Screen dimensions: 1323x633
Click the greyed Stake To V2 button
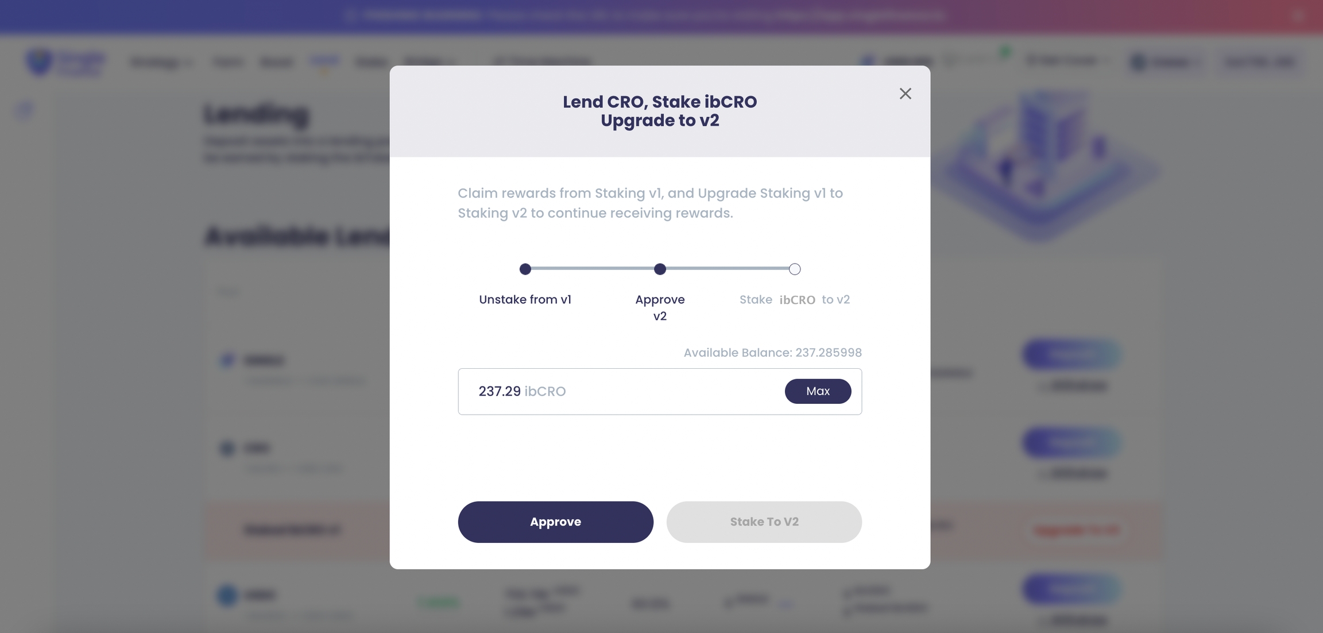[764, 522]
